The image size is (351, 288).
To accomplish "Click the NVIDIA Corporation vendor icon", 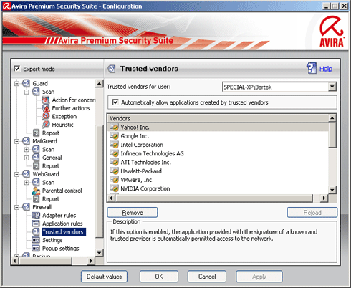I will click(x=115, y=188).
